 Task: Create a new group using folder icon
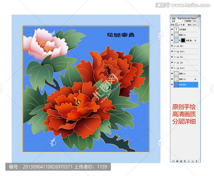pyautogui.click(x=189, y=161)
